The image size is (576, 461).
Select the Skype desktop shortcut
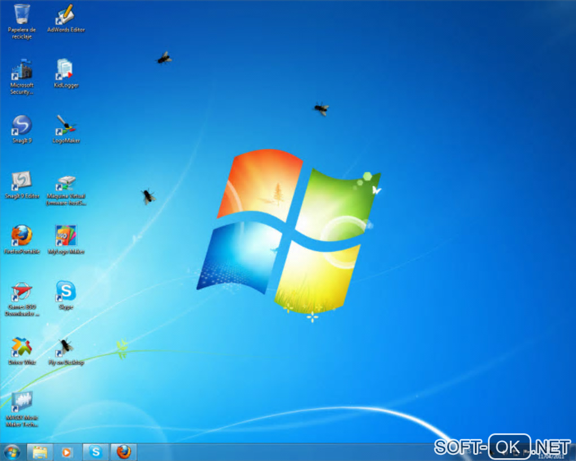point(66,295)
